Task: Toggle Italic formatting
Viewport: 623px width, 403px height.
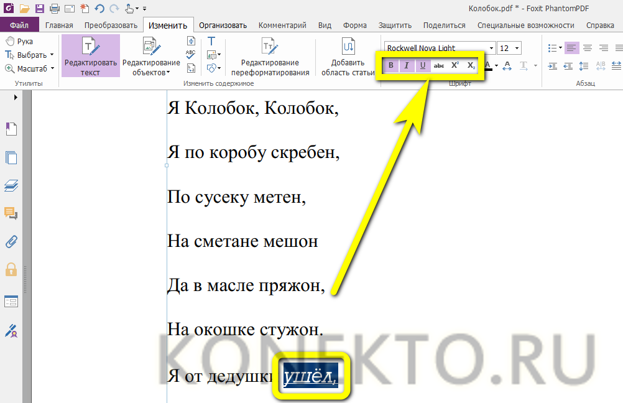Action: click(407, 65)
